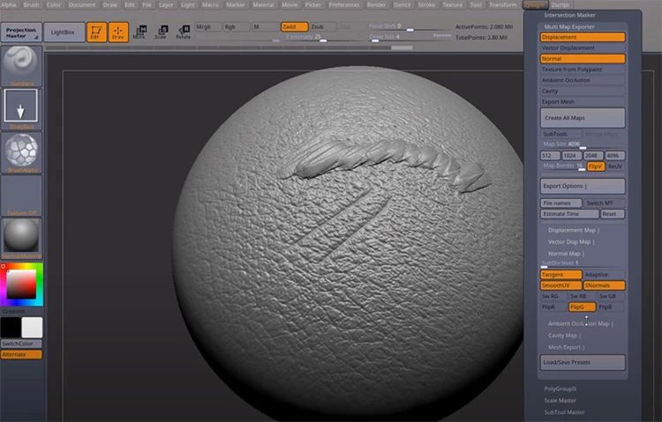662x422 pixels.
Task: Toggle Rgb mode
Action: click(x=236, y=27)
